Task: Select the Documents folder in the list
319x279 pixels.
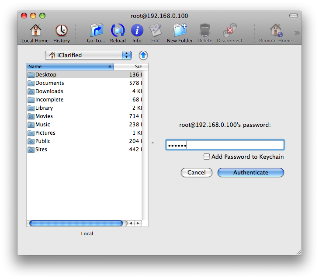Action: (49, 83)
